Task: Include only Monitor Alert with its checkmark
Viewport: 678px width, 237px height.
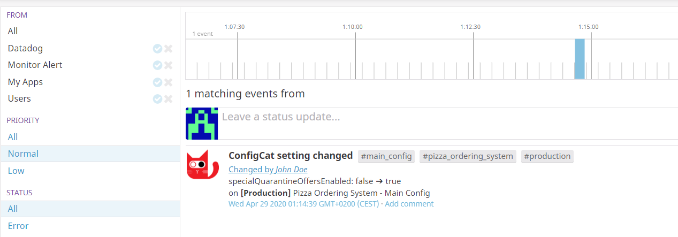Action: 157,65
